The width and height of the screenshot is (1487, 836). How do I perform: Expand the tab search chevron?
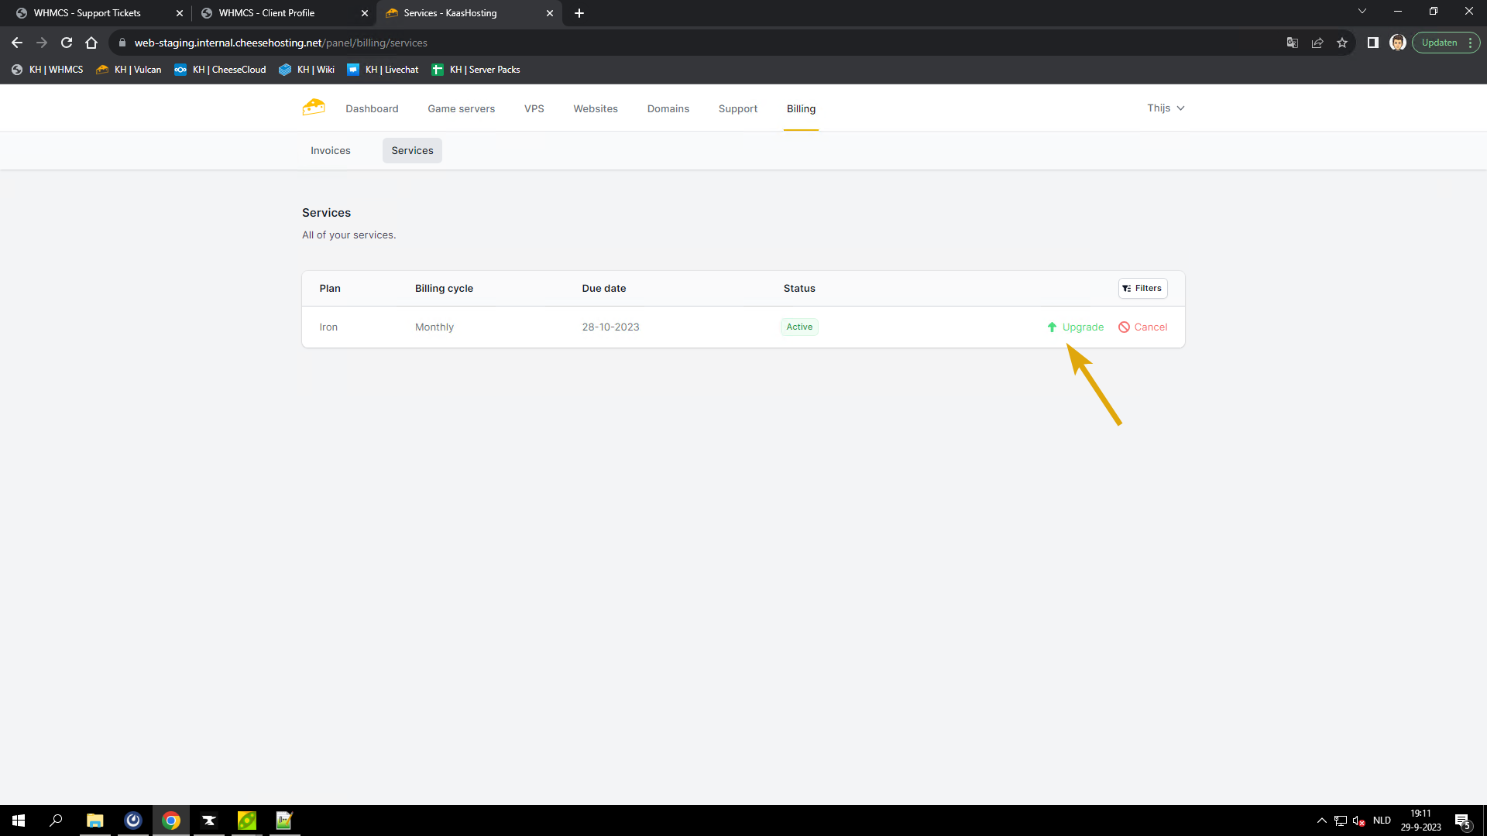click(1362, 12)
